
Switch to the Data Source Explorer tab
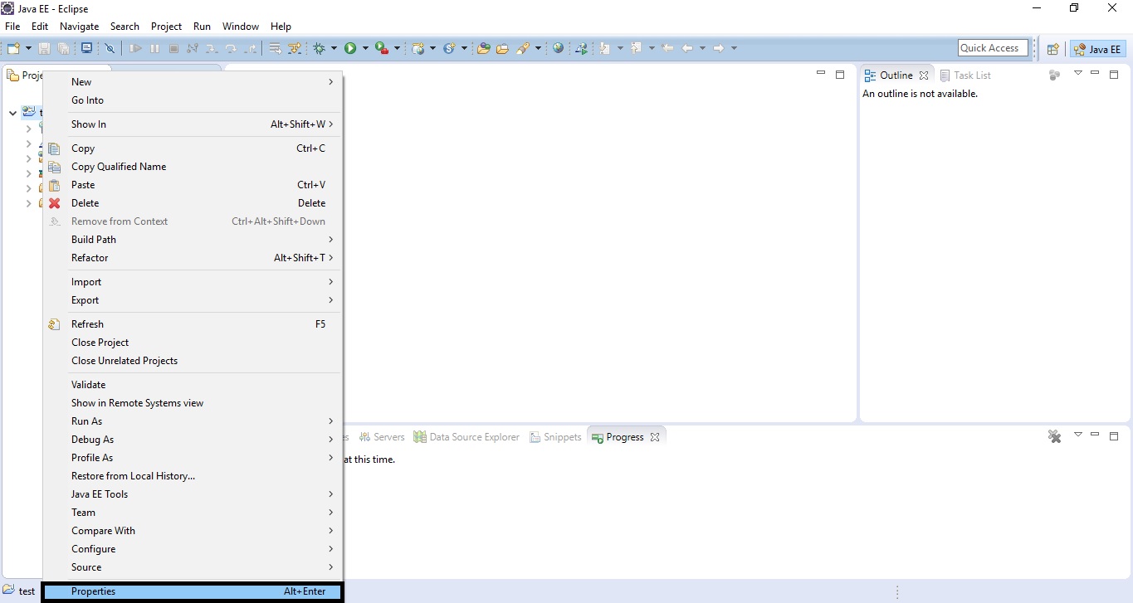[466, 437]
